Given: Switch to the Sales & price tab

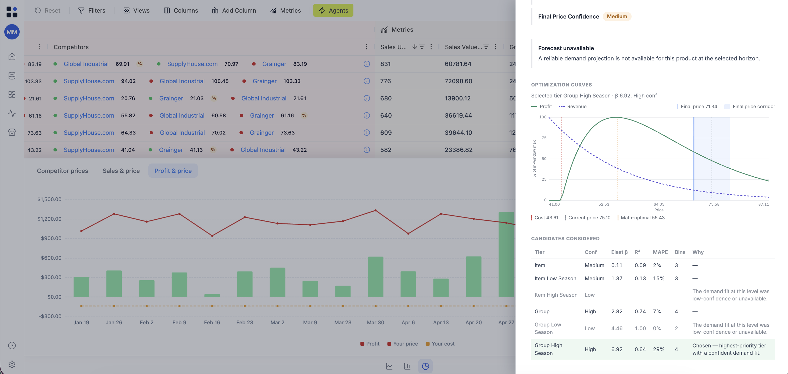Looking at the screenshot, I should (x=121, y=171).
